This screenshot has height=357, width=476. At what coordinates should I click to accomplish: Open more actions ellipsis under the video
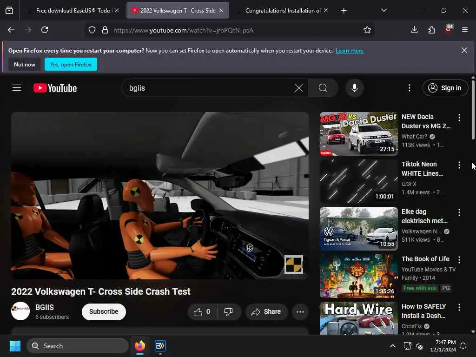(x=300, y=312)
